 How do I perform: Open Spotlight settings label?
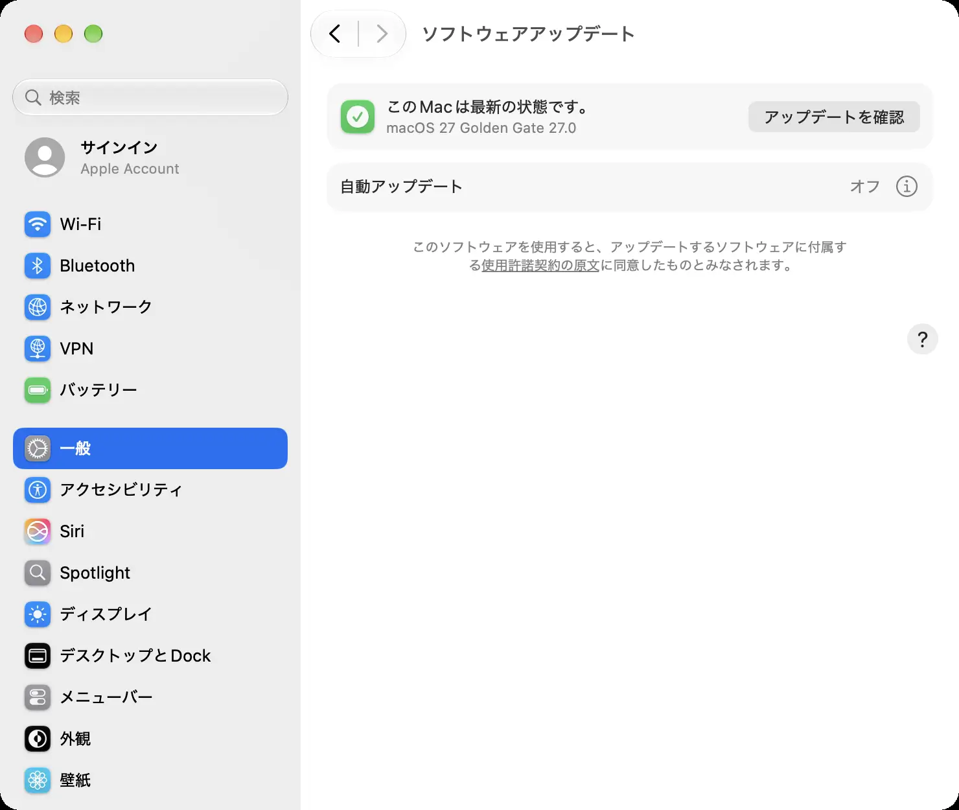point(95,573)
